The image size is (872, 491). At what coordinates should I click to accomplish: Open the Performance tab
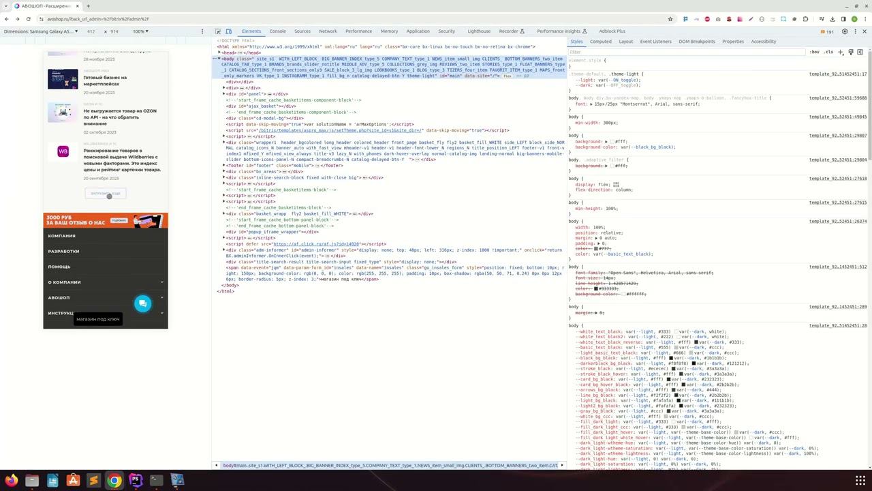pyautogui.click(x=358, y=31)
